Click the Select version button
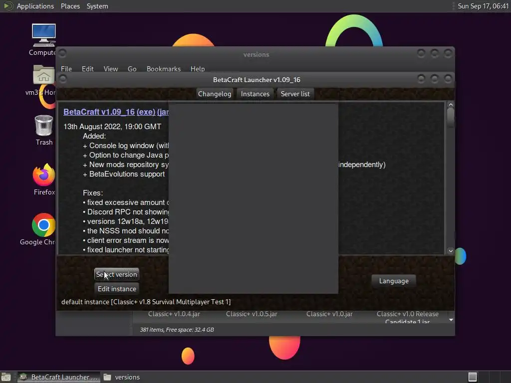 coord(117,274)
